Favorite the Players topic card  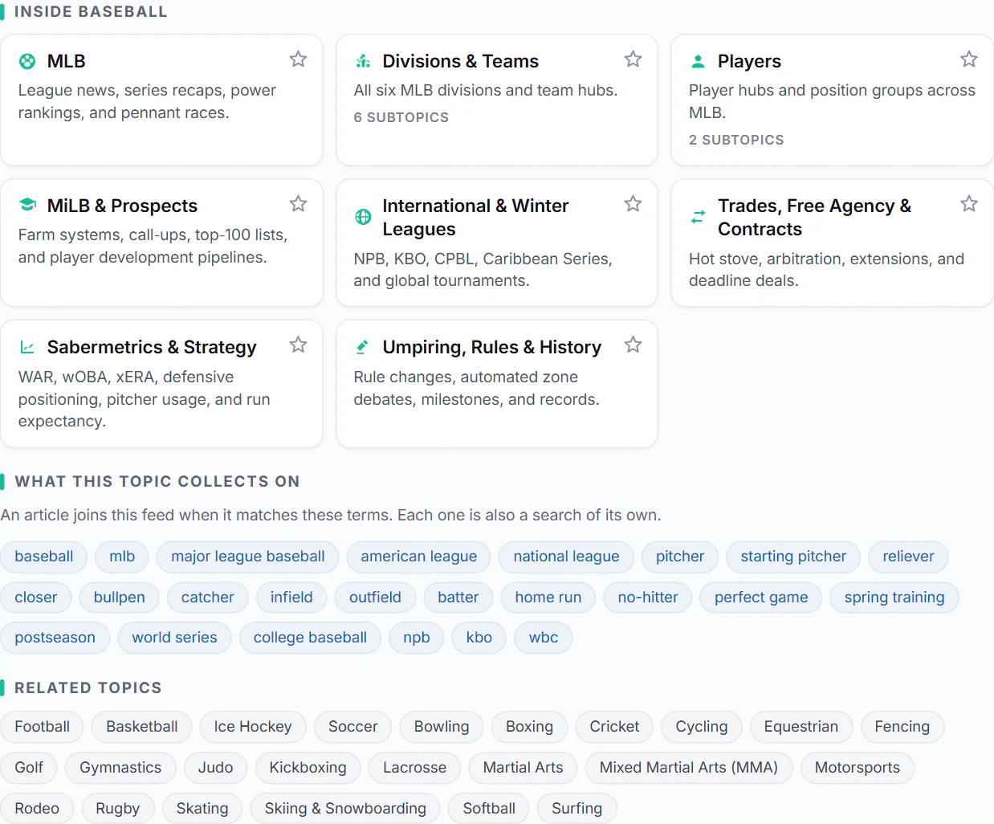coord(969,59)
